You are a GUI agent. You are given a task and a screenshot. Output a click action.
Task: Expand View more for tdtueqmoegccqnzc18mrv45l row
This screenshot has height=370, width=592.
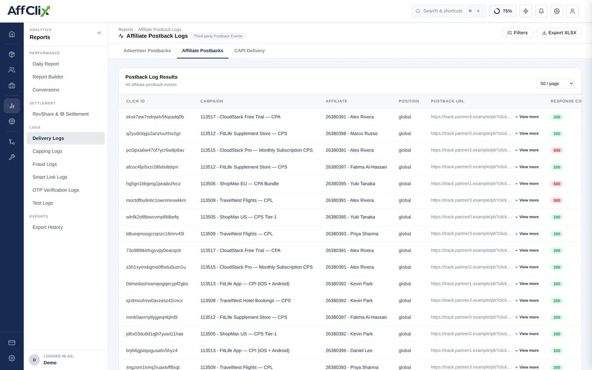point(527,234)
